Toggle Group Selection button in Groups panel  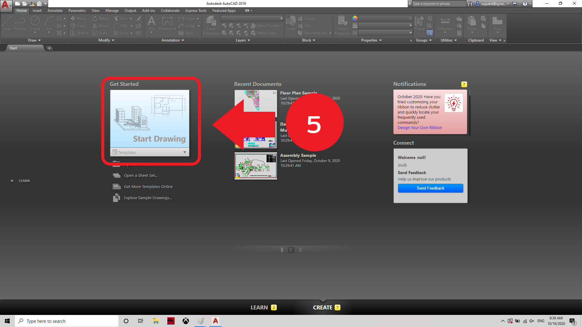pyautogui.click(x=430, y=33)
